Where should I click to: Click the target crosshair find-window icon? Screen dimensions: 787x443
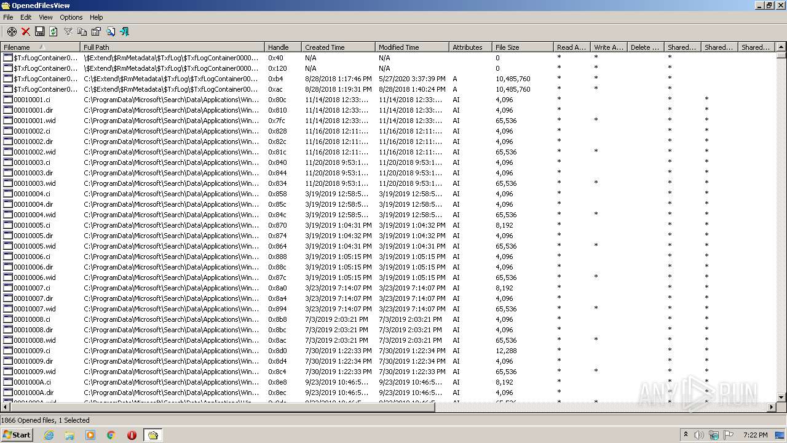coord(12,31)
